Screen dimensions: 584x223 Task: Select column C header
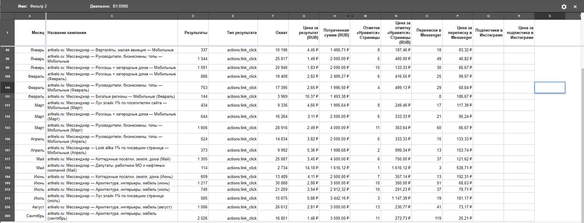(x=112, y=16)
